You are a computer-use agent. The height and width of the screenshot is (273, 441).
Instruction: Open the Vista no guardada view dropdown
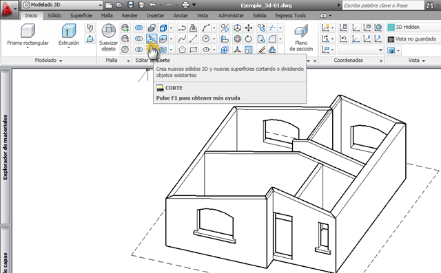point(413,39)
